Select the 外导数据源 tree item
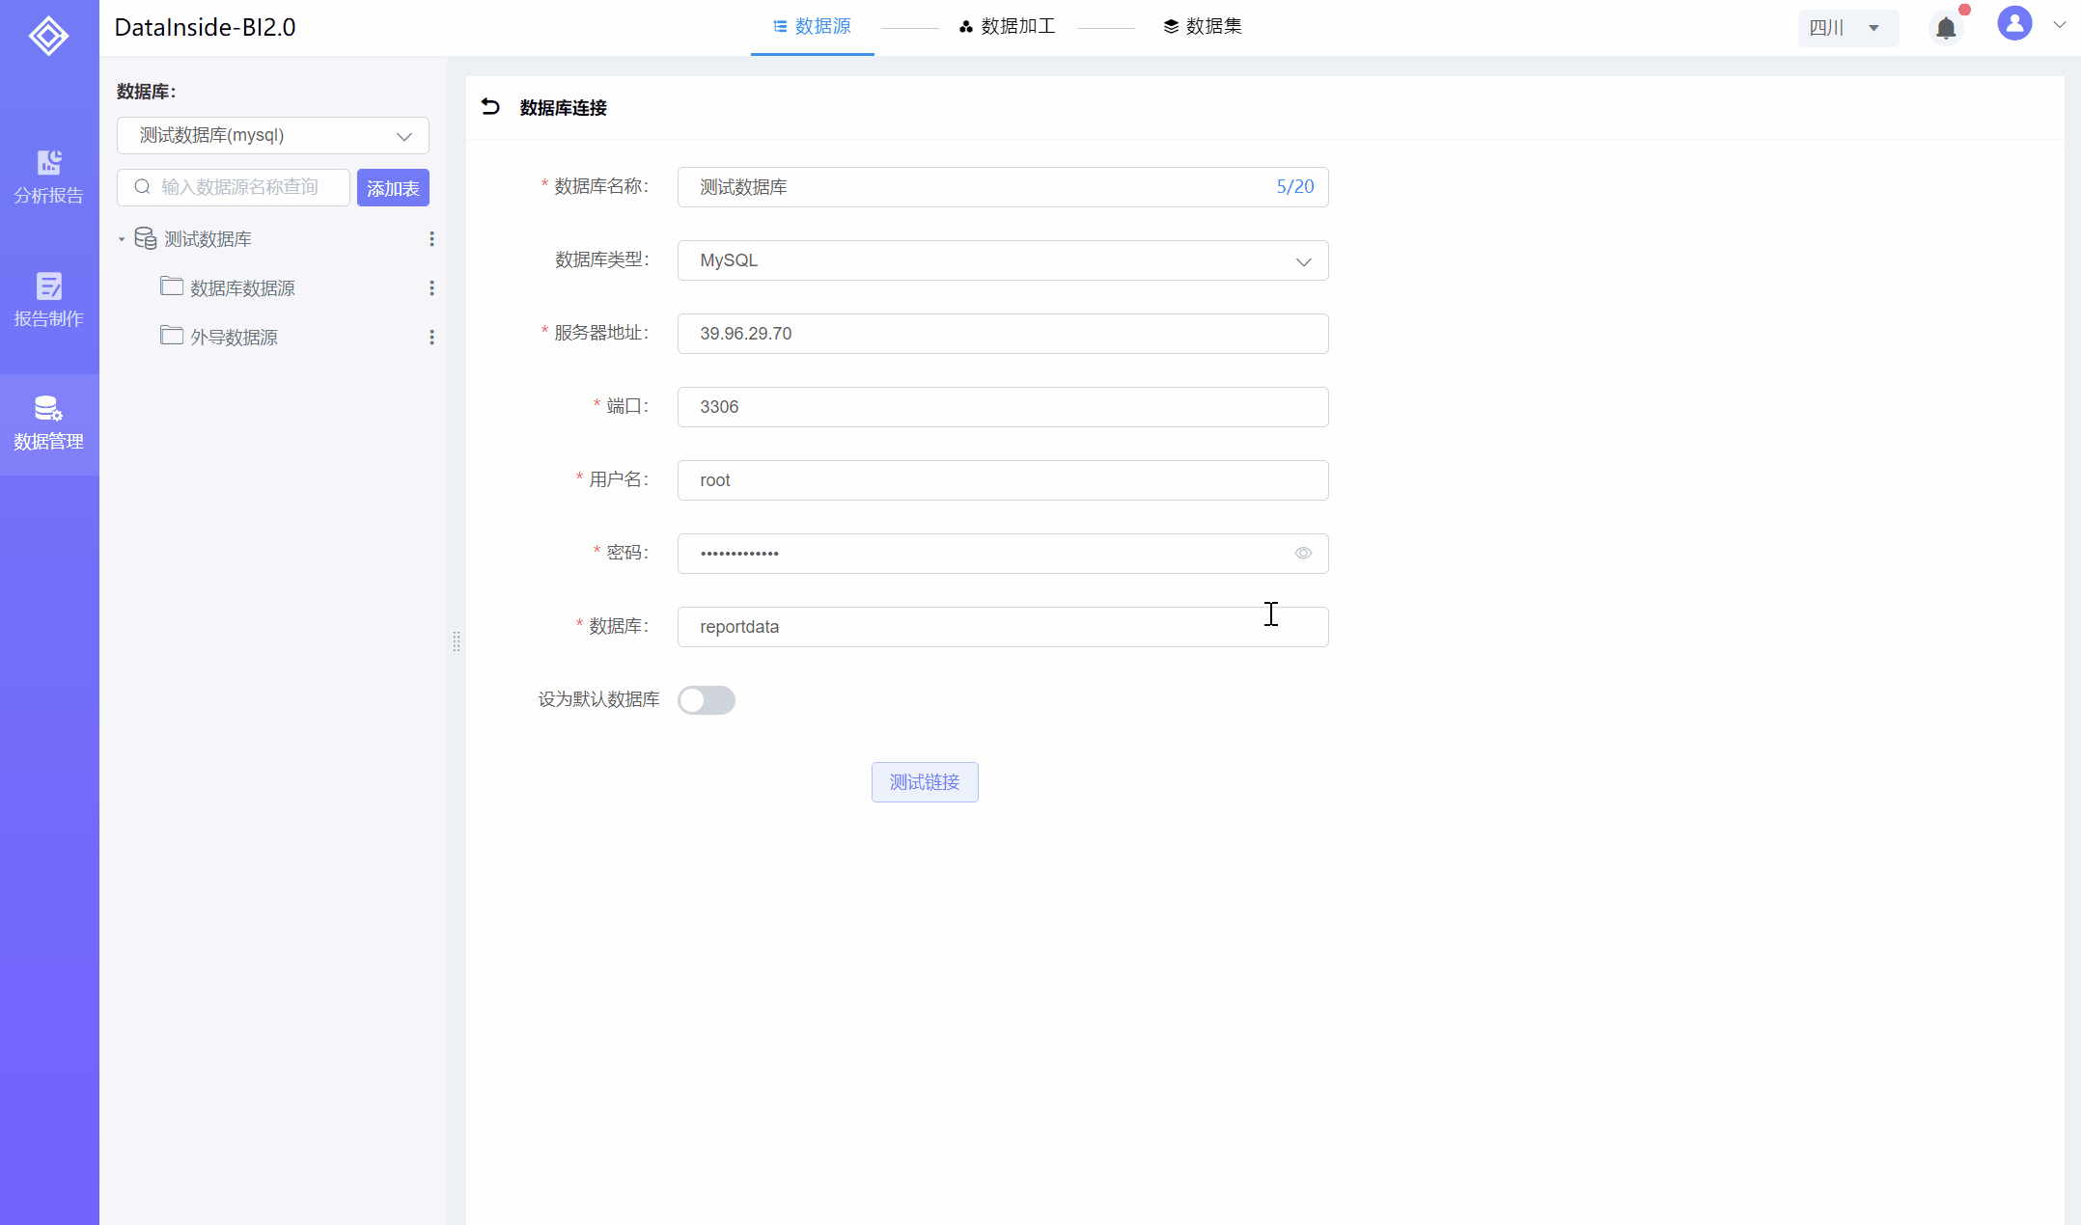 coord(234,338)
